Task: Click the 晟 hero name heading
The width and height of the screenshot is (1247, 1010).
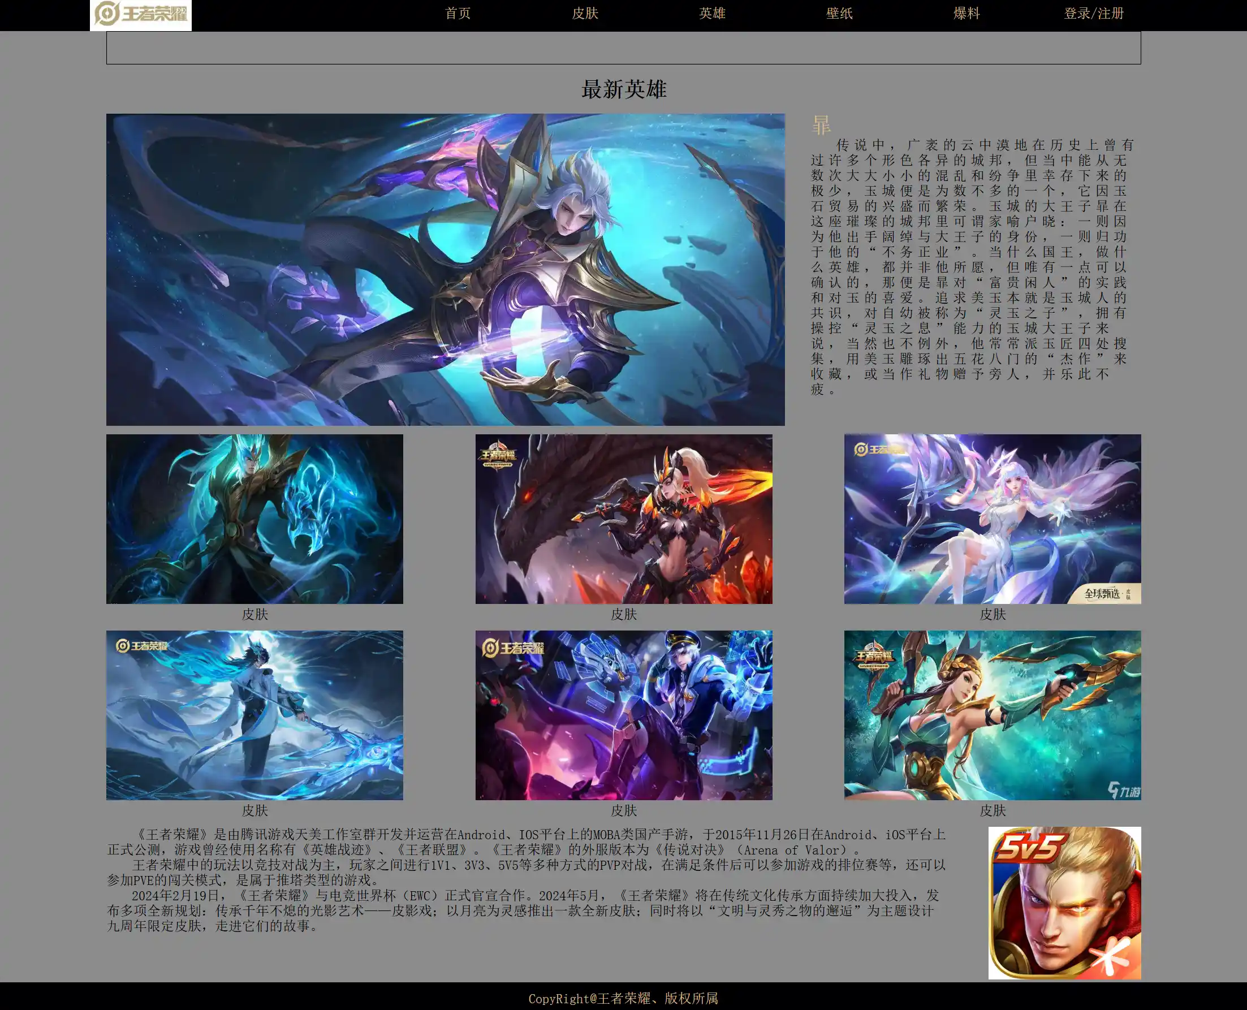Action: click(x=821, y=124)
